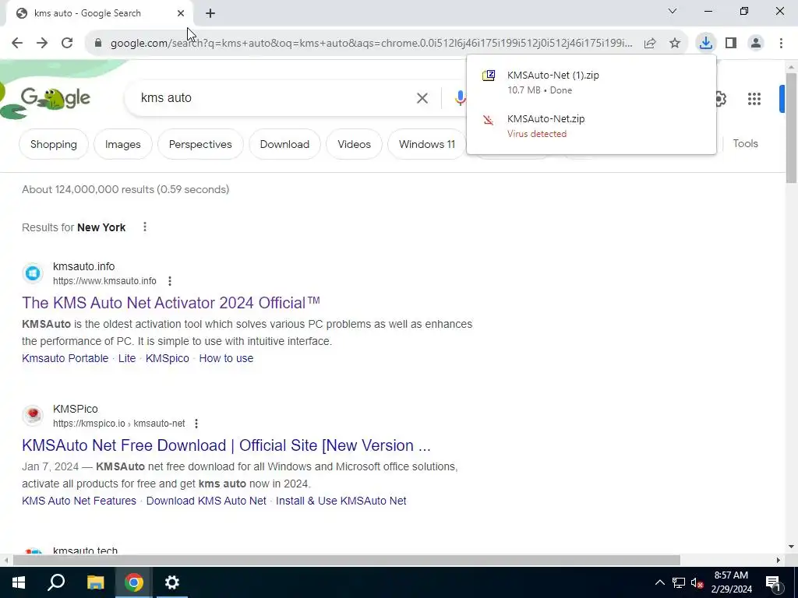Select the Perspectives filter chip

[200, 144]
